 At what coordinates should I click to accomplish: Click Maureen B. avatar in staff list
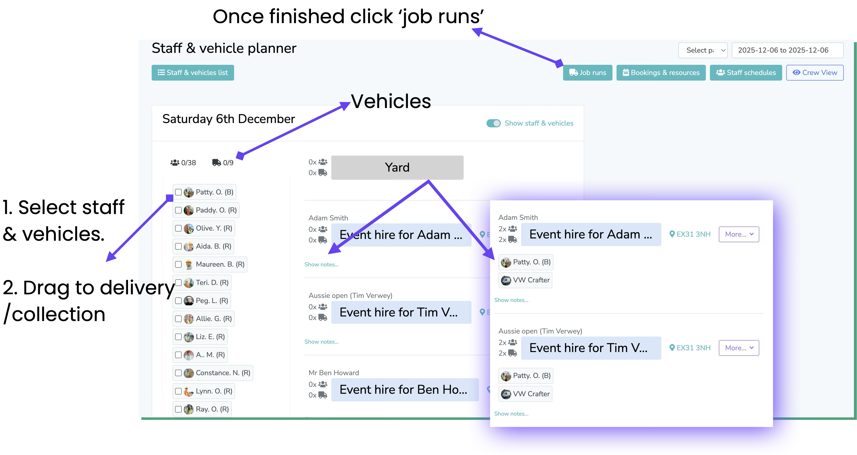coord(189,264)
